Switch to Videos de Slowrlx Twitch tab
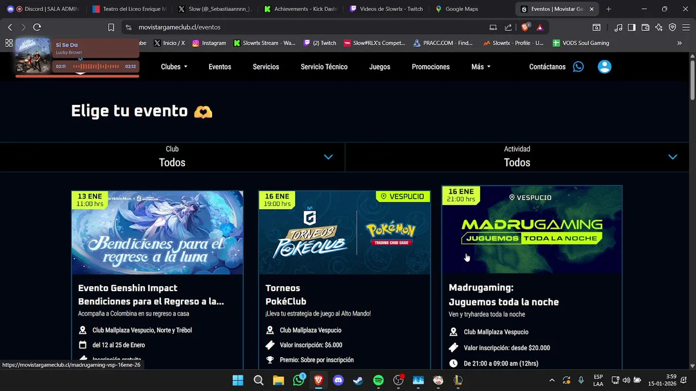696x391 pixels. coord(386,9)
